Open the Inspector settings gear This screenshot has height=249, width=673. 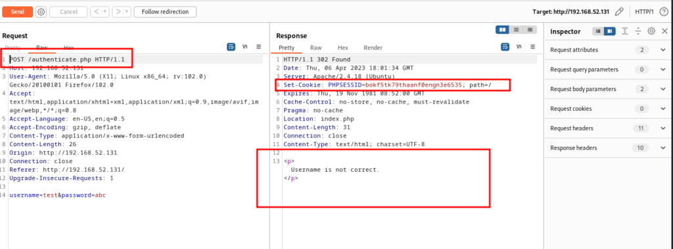click(x=651, y=31)
